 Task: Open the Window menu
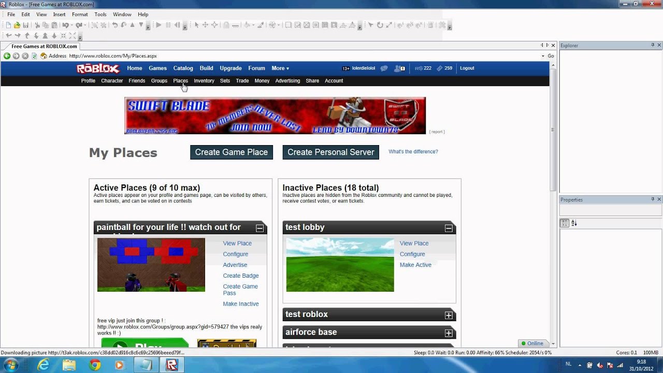coord(122,15)
